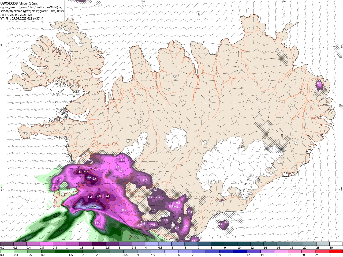Click the IT: þri. 25. 04. 2023 12Z line
Viewport: 343px width, 257px height.
(x=17, y=15)
